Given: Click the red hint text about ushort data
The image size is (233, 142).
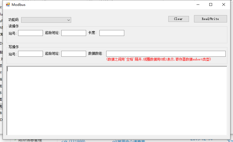Looking at the screenshot, I should (x=158, y=59).
